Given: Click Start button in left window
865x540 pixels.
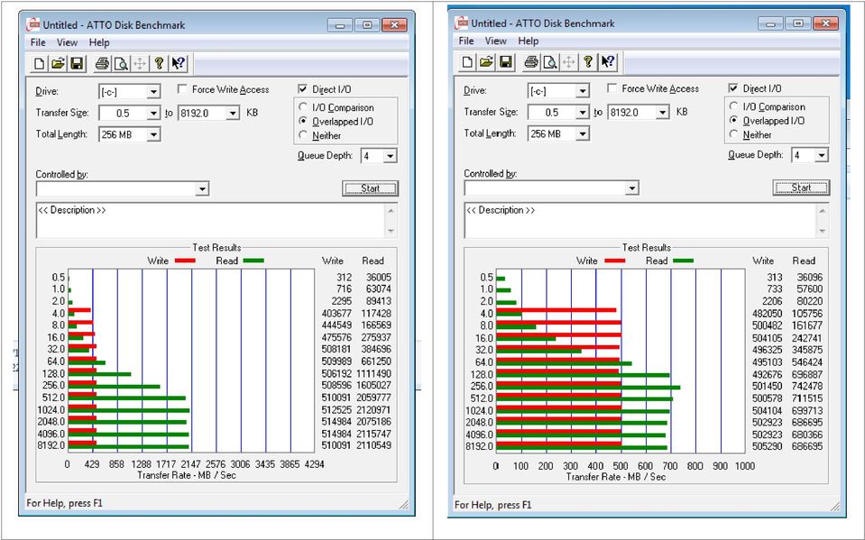Looking at the screenshot, I should (370, 188).
